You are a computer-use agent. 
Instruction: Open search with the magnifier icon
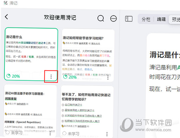(101, 18)
